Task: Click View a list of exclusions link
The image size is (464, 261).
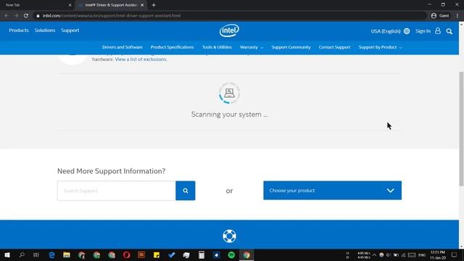Action: pyautogui.click(x=141, y=59)
